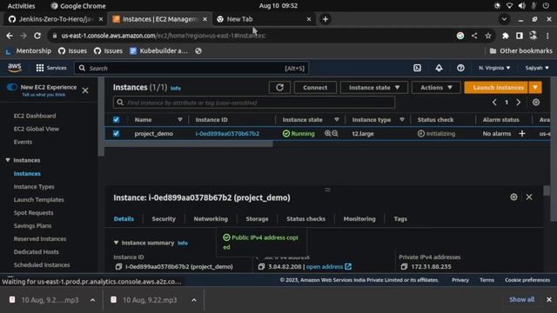Go to the previous instances page
Screen dimensions: 557x313
pos(494,103)
